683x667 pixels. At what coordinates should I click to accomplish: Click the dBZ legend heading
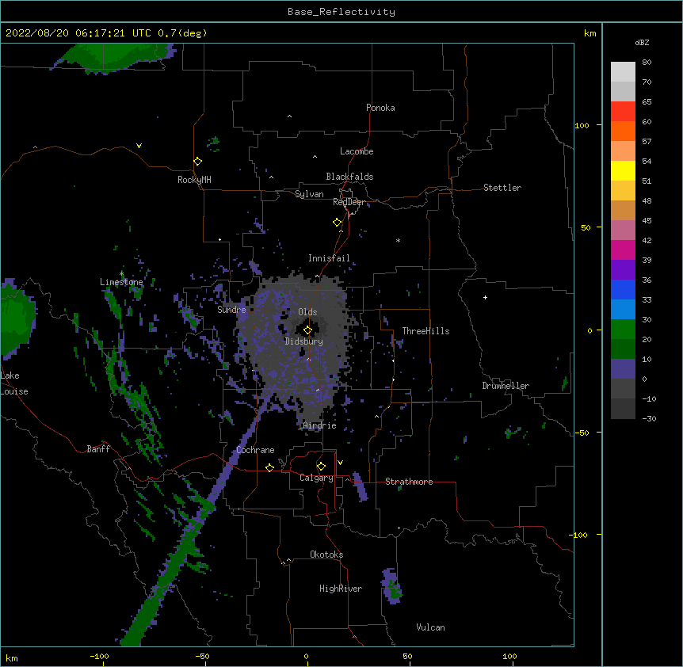tap(642, 42)
